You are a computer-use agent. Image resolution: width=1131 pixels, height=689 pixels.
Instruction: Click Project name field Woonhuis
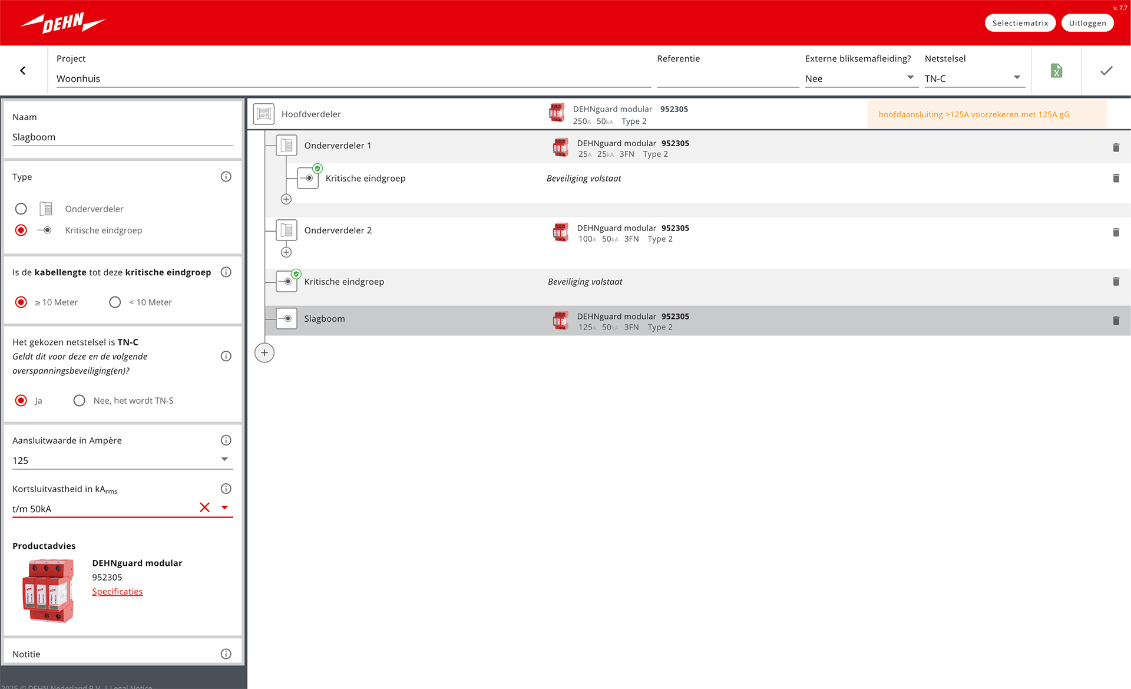tap(353, 78)
